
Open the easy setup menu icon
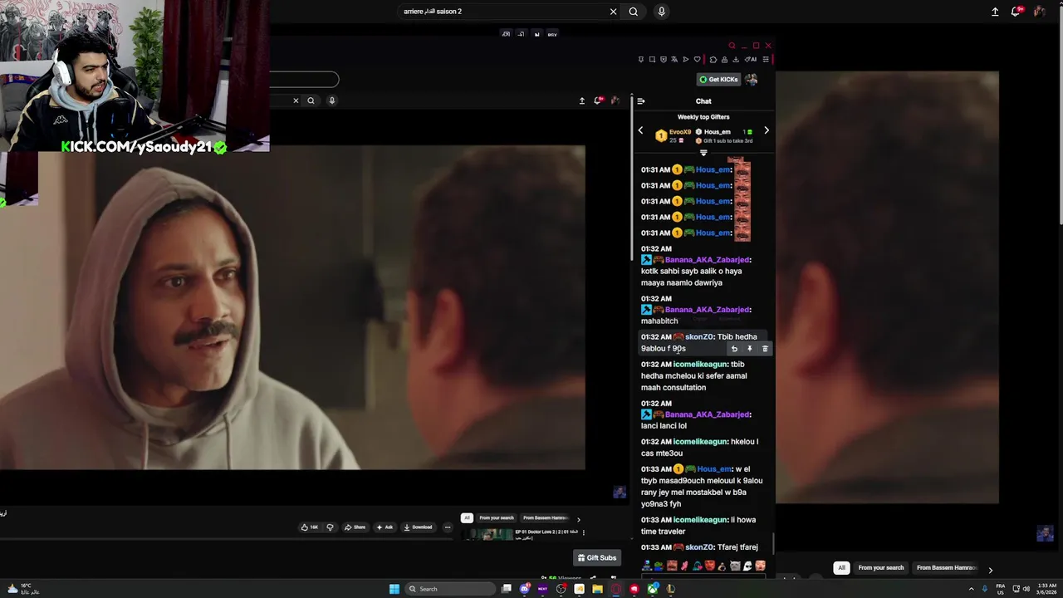(766, 59)
